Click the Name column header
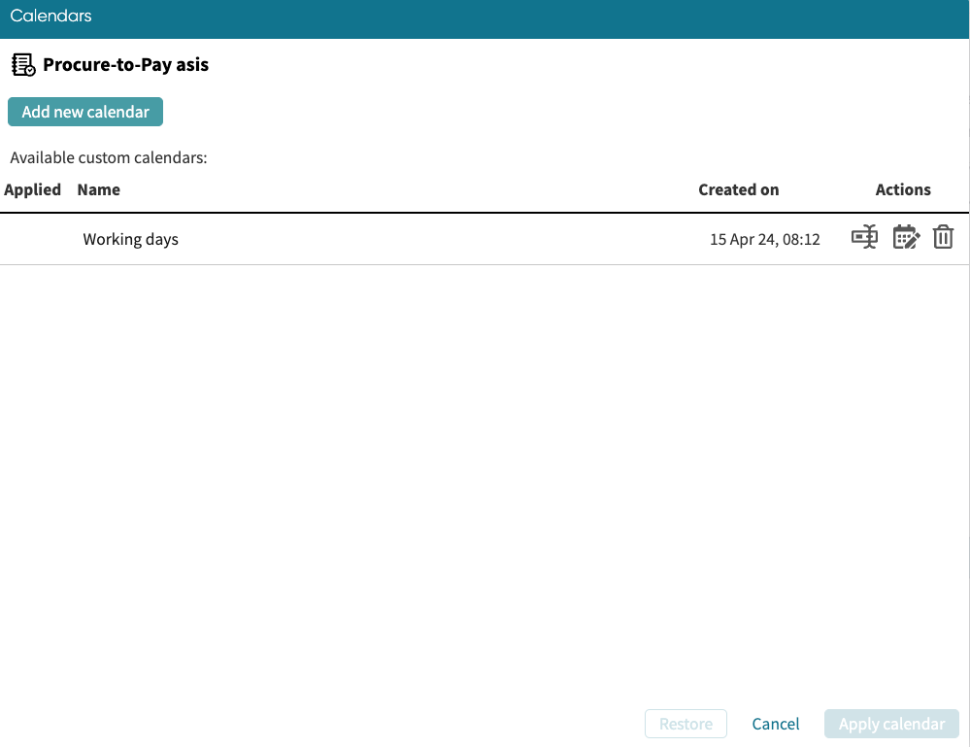Viewport: 970px width, 747px height. click(x=98, y=189)
